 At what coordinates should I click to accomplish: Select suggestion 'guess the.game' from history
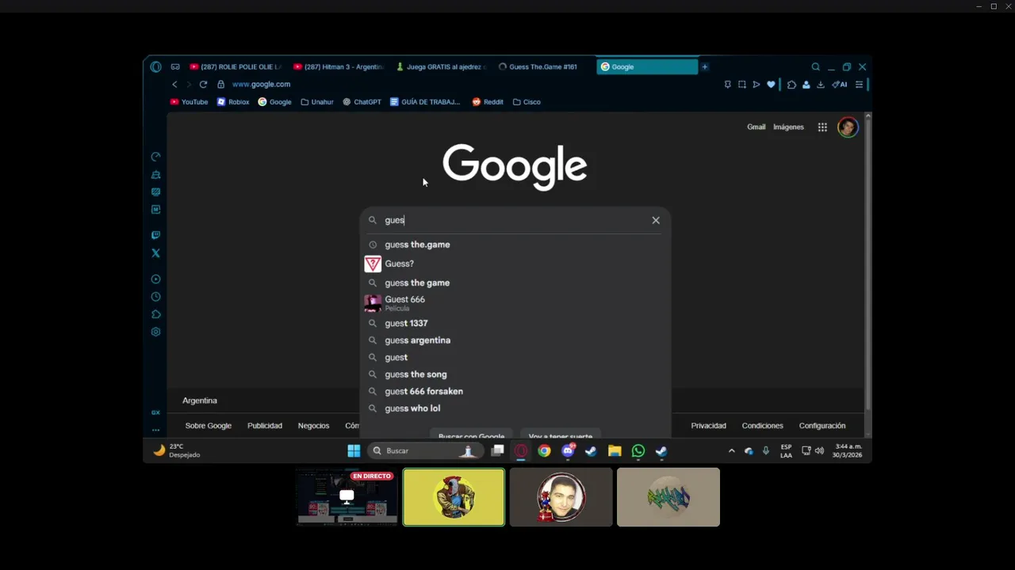[515, 245]
